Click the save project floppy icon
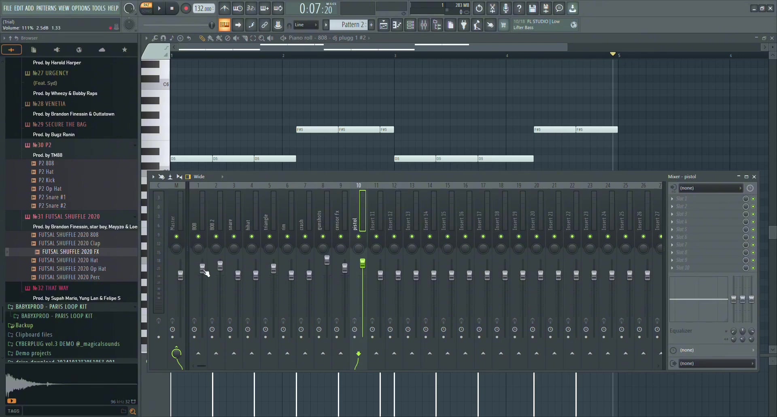The width and height of the screenshot is (777, 417). coord(533,8)
